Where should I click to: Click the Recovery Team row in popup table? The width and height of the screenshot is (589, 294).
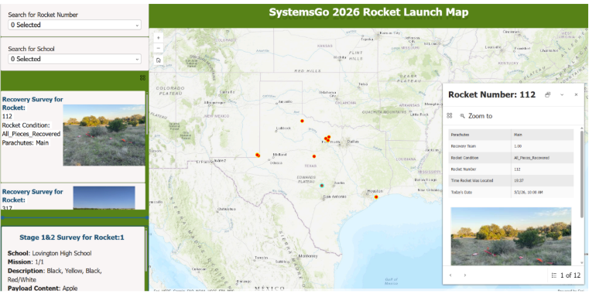tap(511, 146)
